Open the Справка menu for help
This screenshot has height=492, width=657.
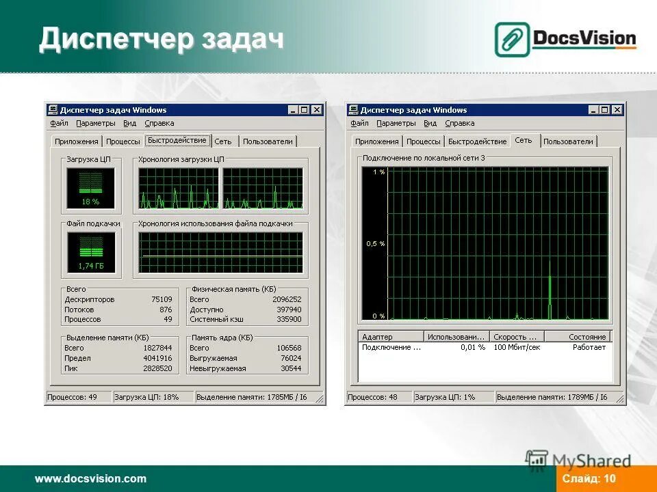tap(159, 123)
